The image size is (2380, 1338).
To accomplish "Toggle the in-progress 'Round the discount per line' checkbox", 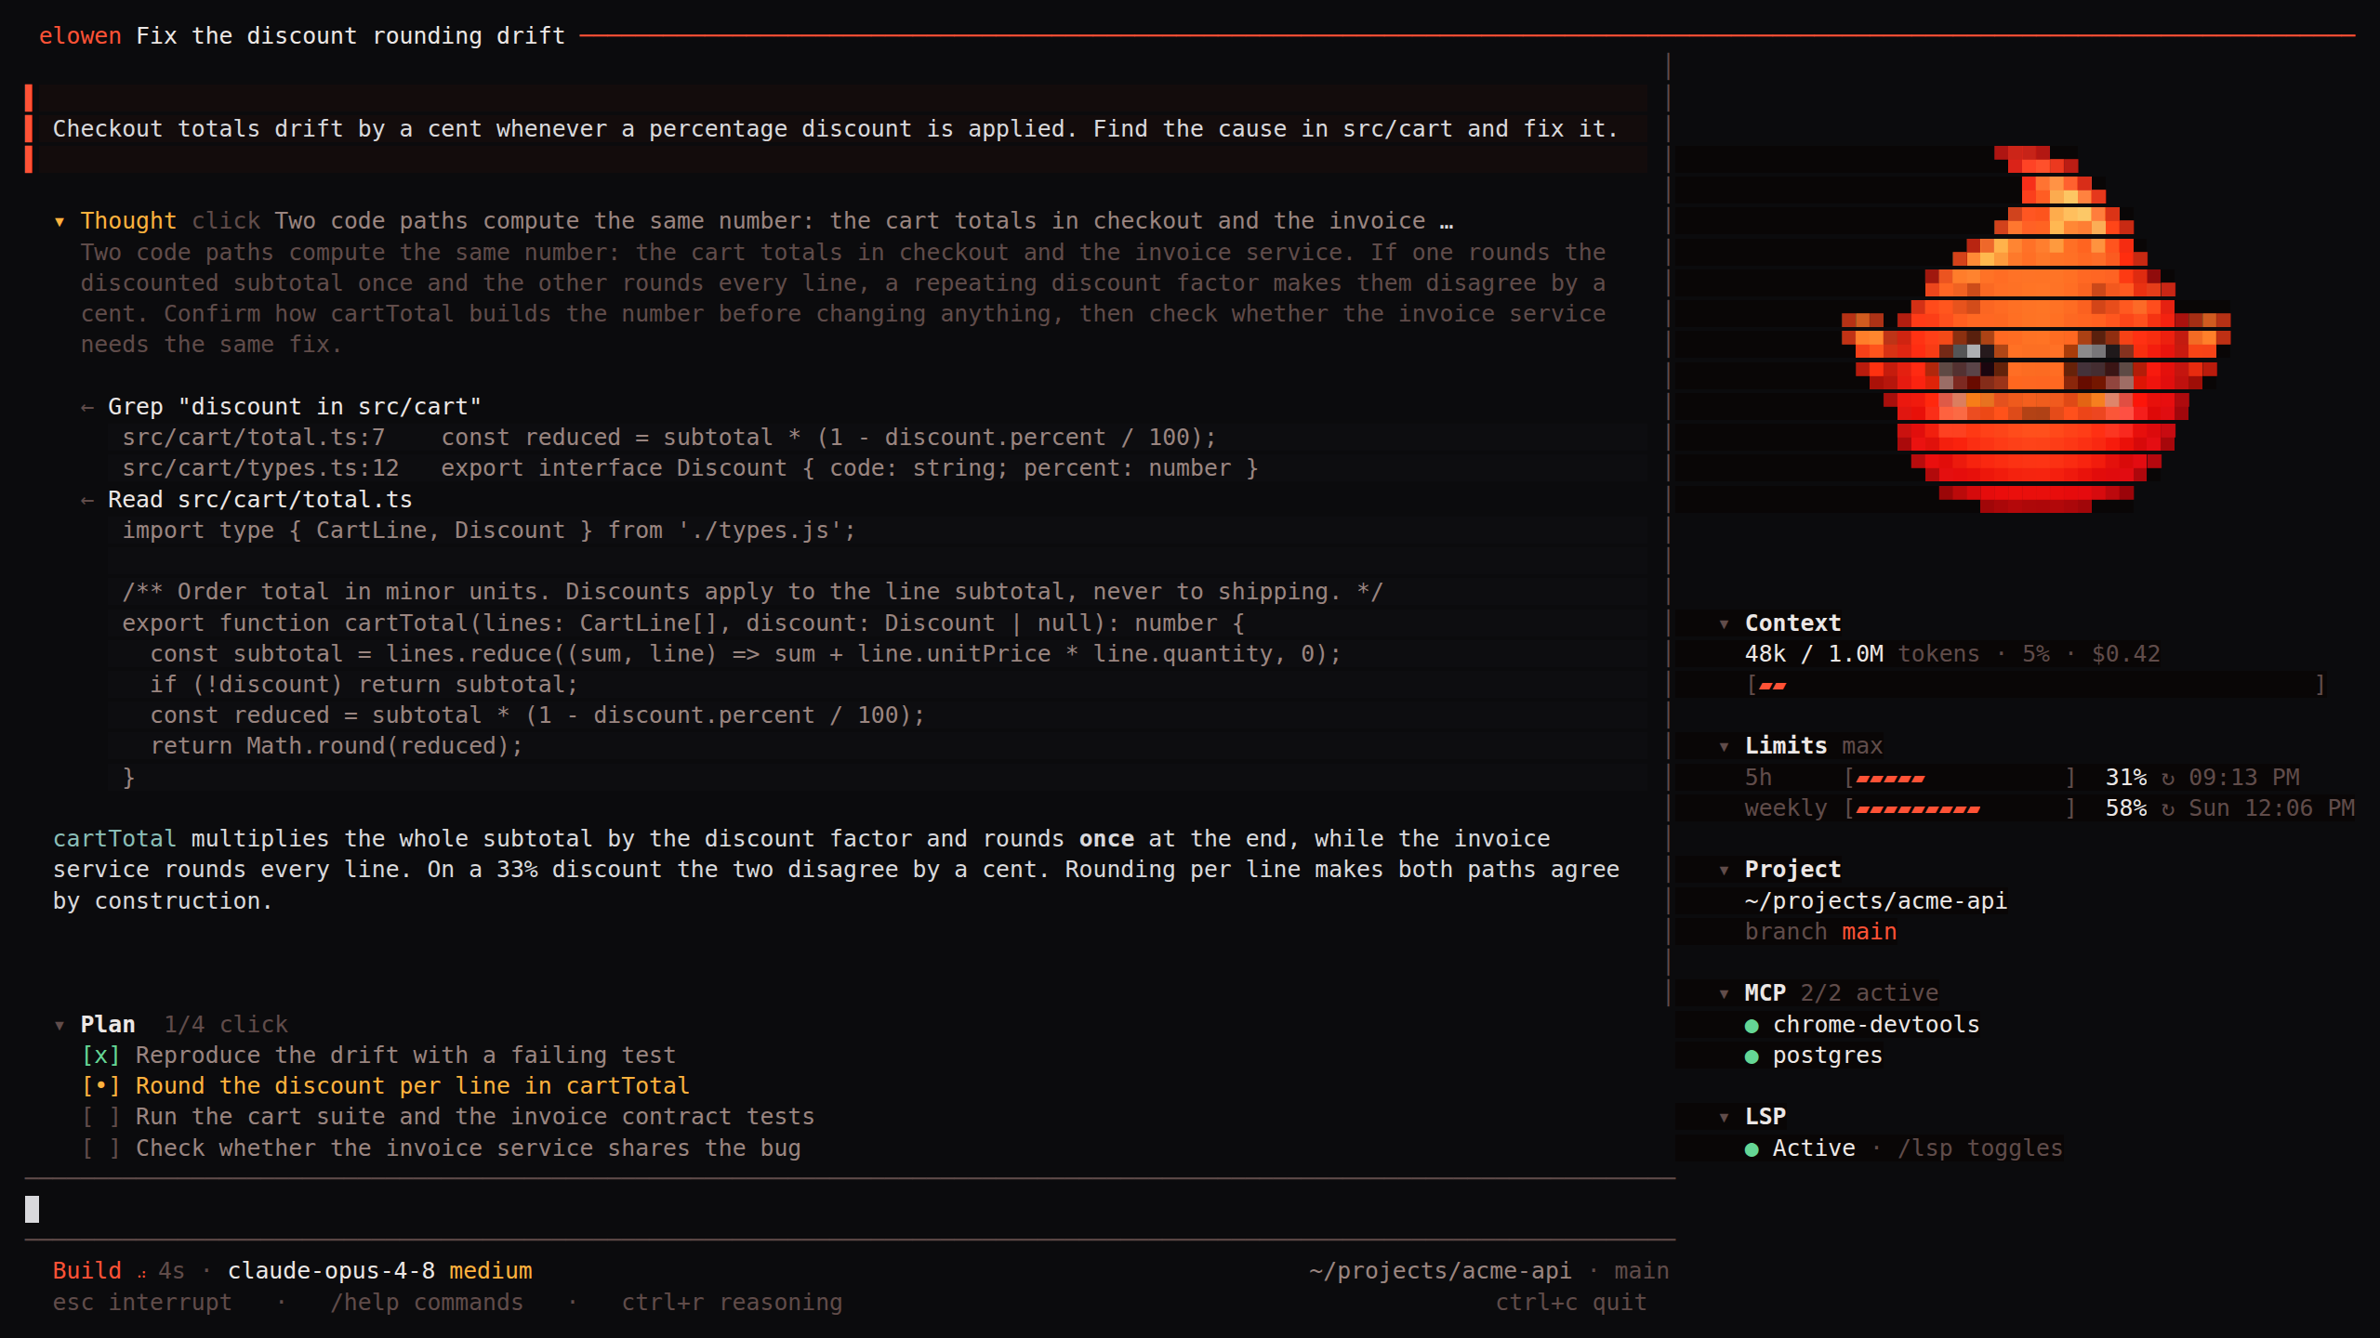I will 100,1086.
